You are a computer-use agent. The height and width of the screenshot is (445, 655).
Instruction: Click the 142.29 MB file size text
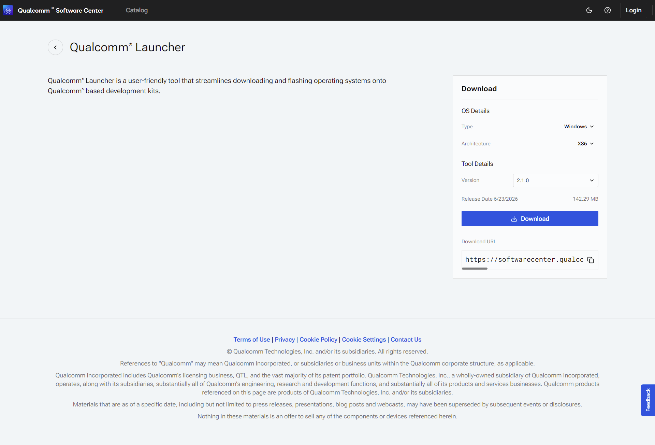tap(585, 199)
